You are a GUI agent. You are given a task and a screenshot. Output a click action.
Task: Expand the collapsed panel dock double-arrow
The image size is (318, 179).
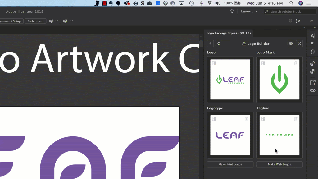[x=315, y=28]
